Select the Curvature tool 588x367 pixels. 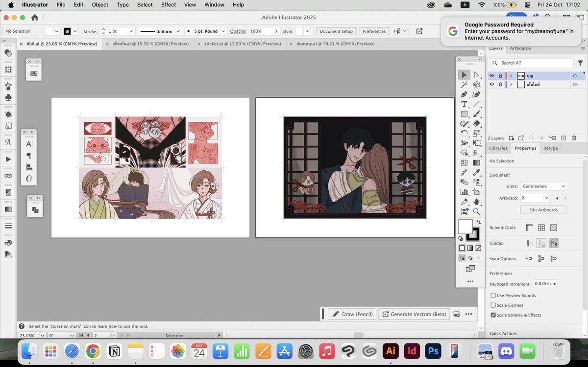(476, 94)
